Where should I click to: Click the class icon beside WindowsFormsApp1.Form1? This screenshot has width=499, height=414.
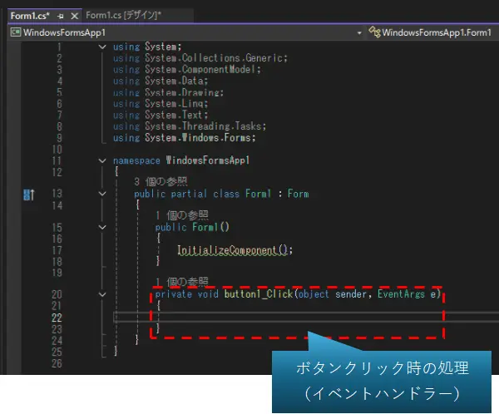(x=374, y=32)
